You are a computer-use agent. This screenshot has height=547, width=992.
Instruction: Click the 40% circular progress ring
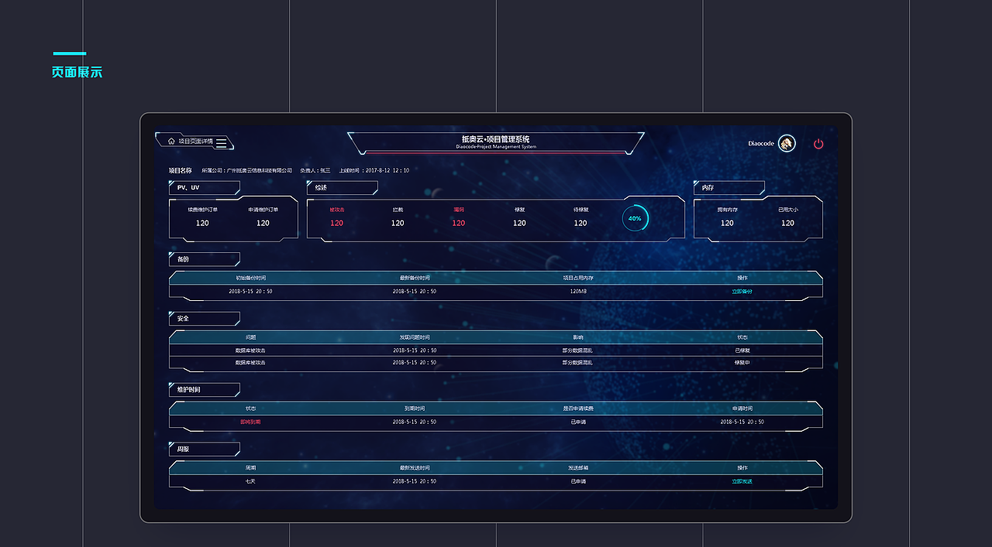635,218
